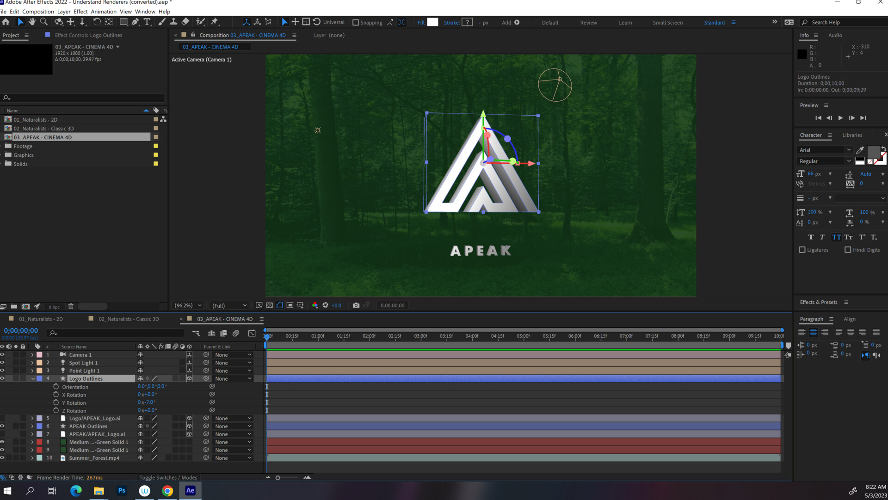The height and width of the screenshot is (500, 888).
Task: Expand the Camera 1 layer
Action: pos(31,355)
